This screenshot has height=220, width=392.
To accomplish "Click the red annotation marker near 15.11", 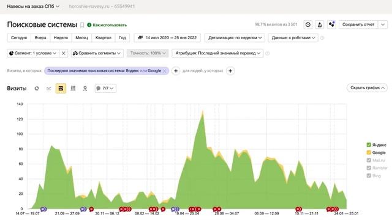I will click(x=298, y=209).
